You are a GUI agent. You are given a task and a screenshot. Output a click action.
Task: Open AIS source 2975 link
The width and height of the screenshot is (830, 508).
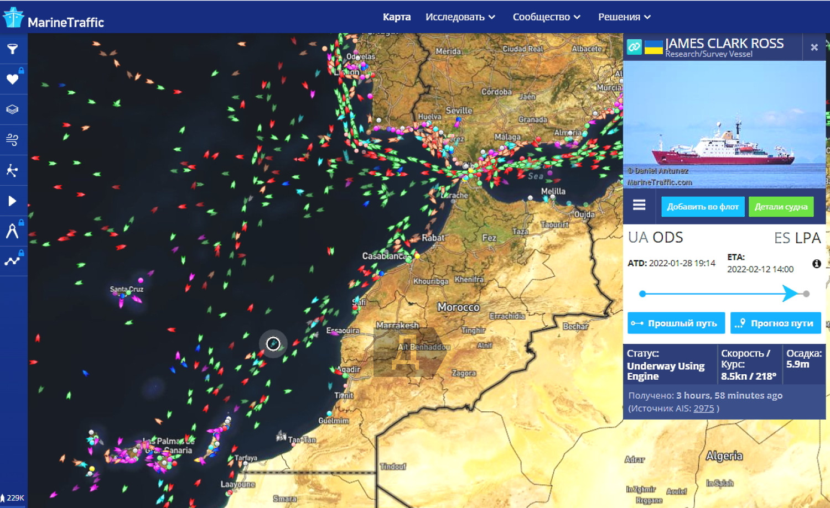pyautogui.click(x=703, y=409)
